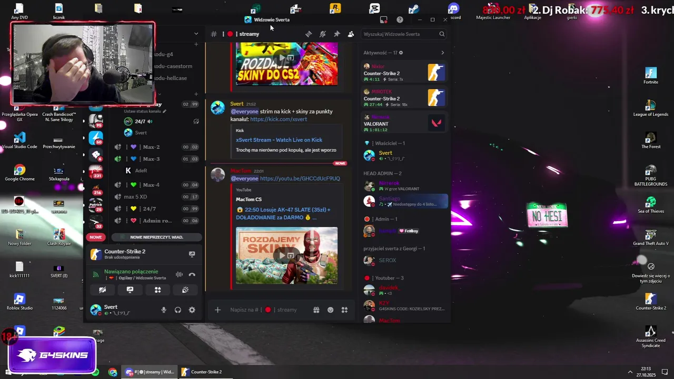
Task: Expand the Aktywność section arrow
Action: (442, 53)
